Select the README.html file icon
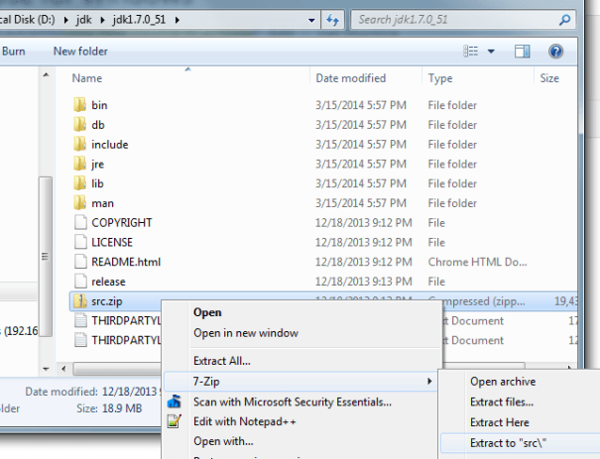Screen dimensions: 600x459 coord(80,262)
